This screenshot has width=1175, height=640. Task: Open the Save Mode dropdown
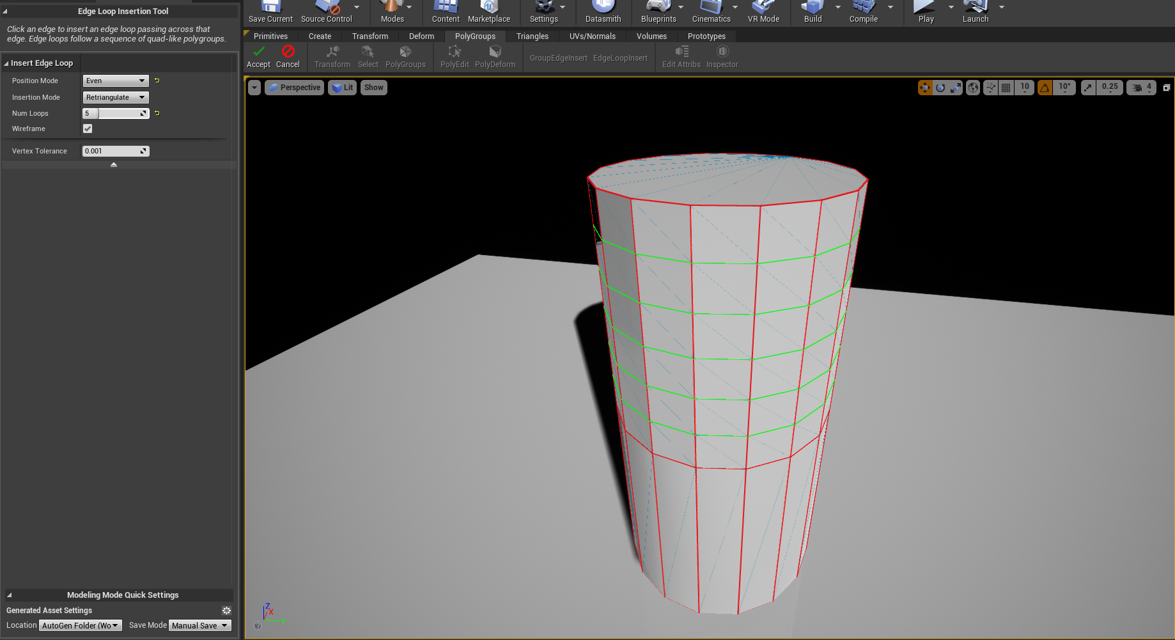tap(200, 625)
